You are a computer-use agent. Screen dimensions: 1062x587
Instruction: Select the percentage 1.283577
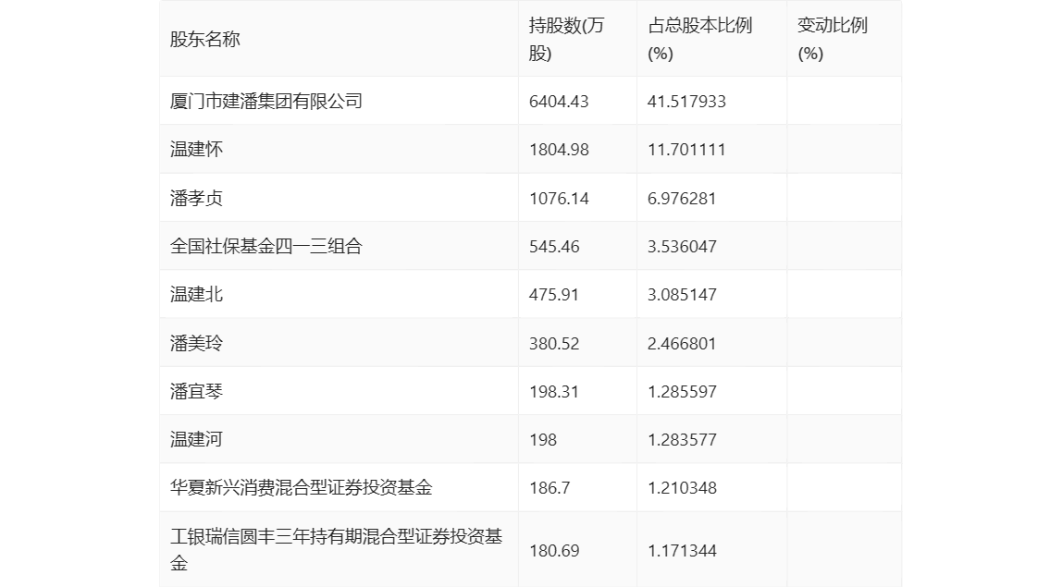pos(682,439)
